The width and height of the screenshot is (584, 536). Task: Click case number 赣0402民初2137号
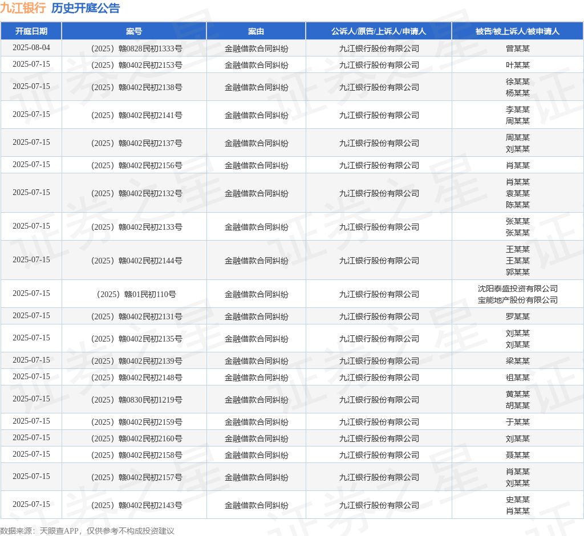(x=137, y=143)
